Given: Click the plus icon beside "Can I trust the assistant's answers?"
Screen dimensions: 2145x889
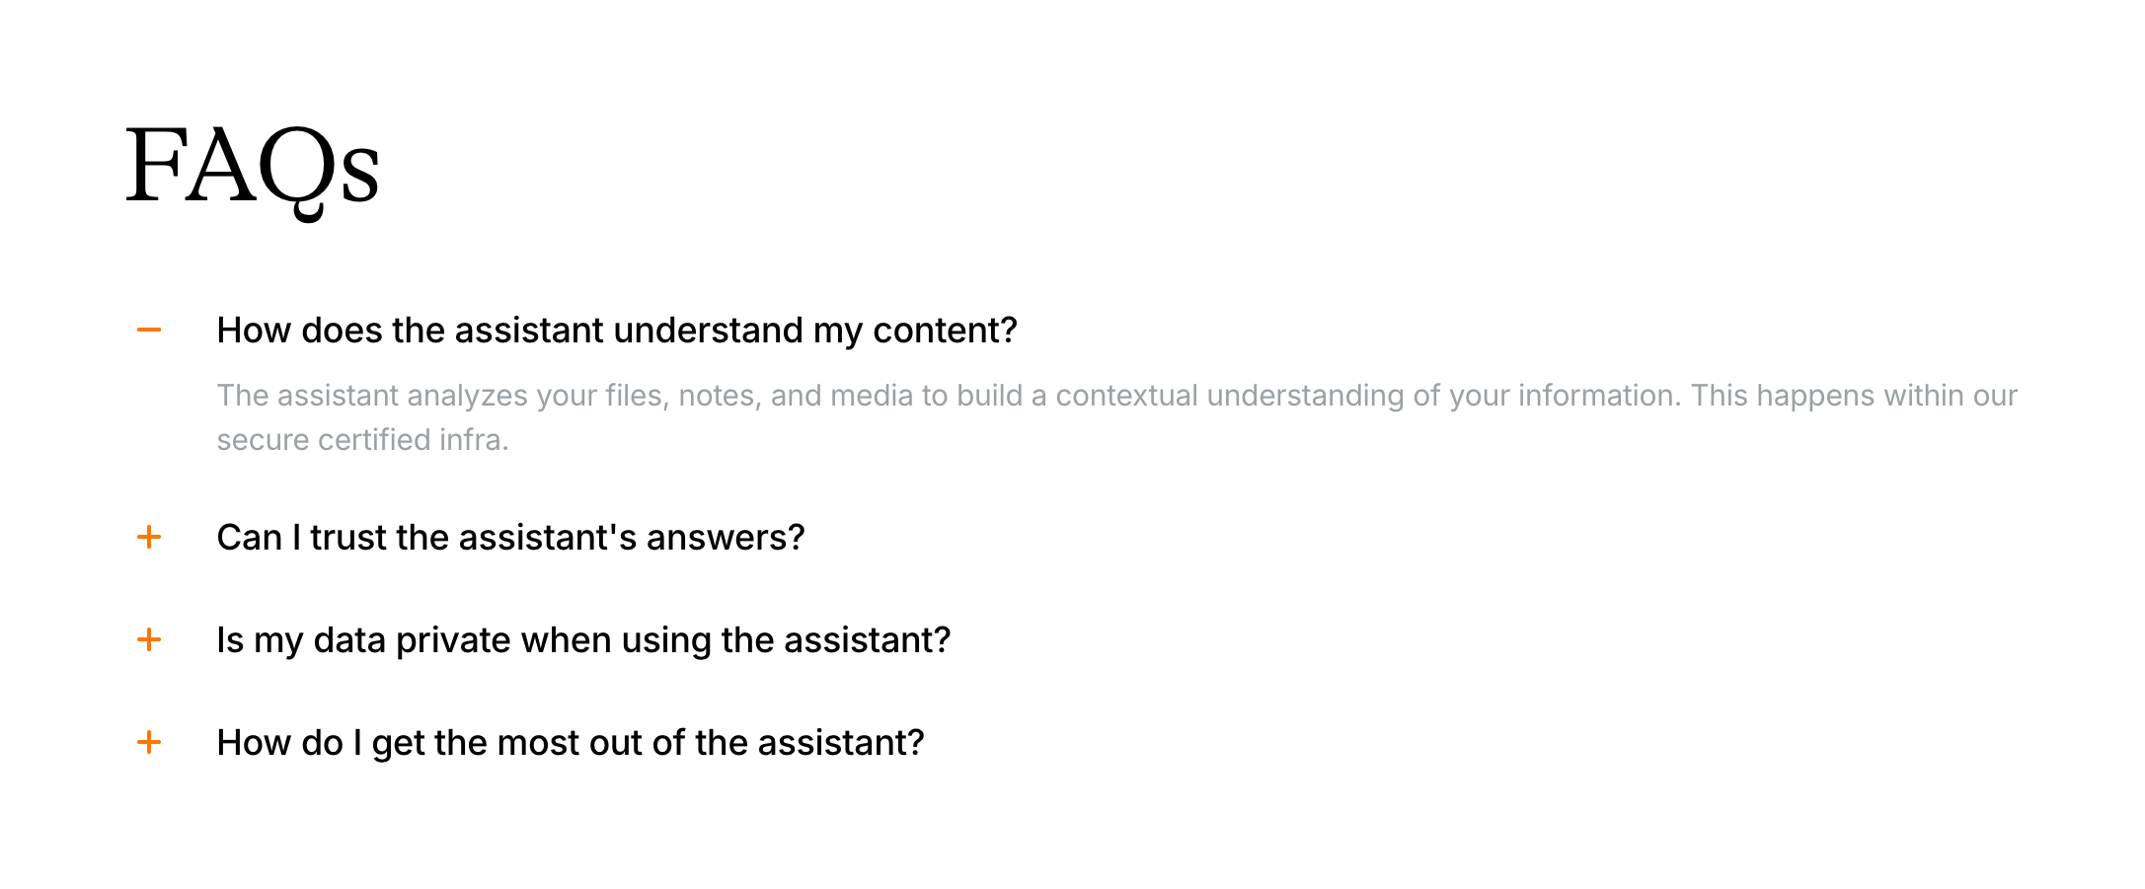Looking at the screenshot, I should pos(149,537).
